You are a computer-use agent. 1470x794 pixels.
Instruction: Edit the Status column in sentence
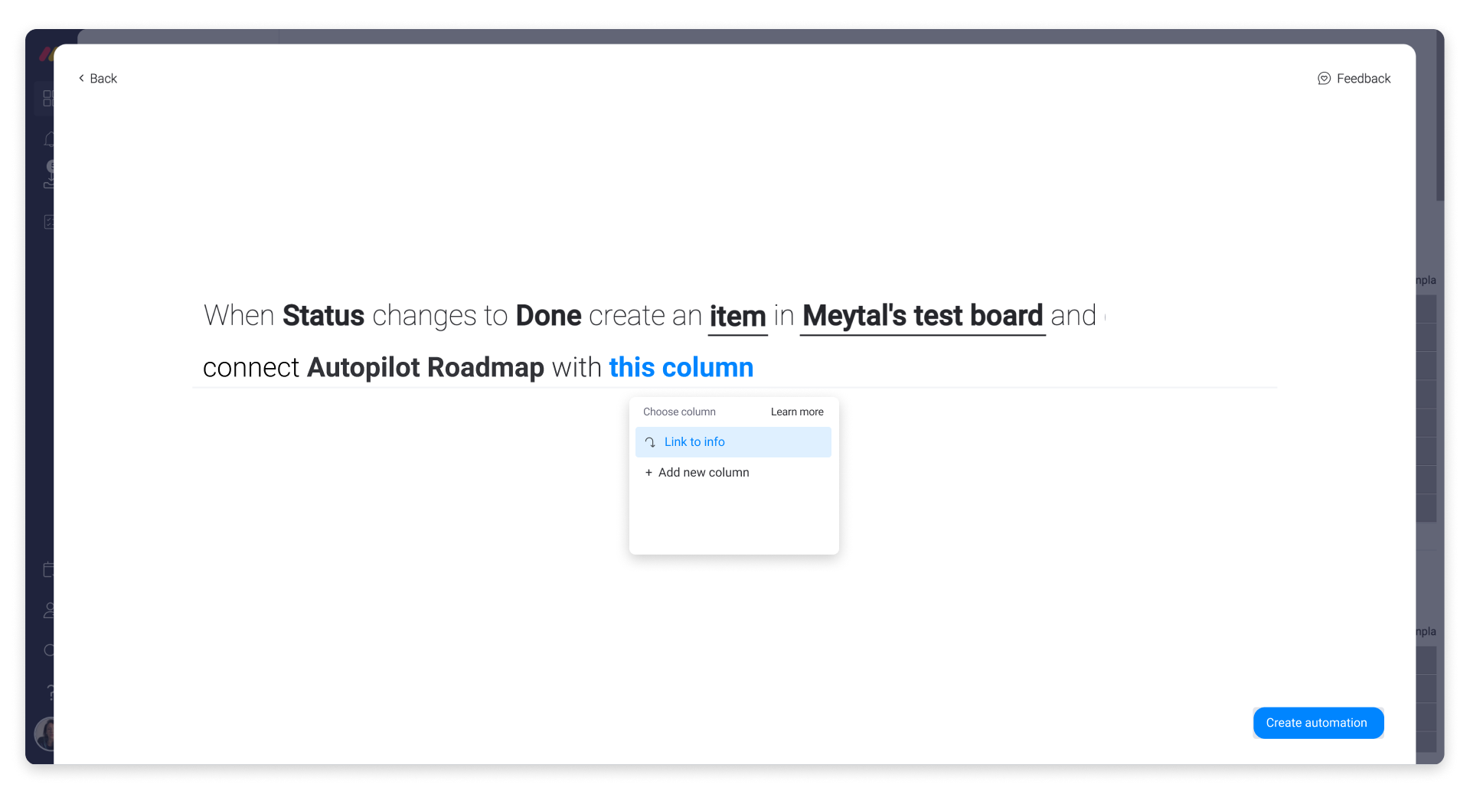323,316
